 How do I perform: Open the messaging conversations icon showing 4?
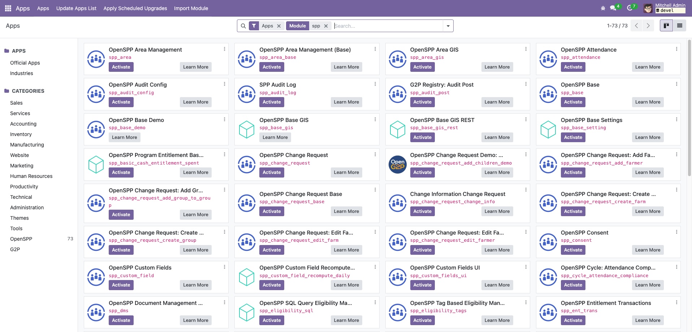pyautogui.click(x=613, y=8)
